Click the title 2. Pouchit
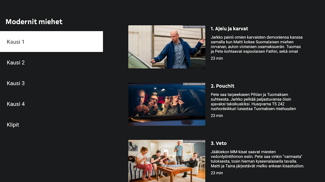The height and width of the screenshot is (182, 325). click(222, 86)
